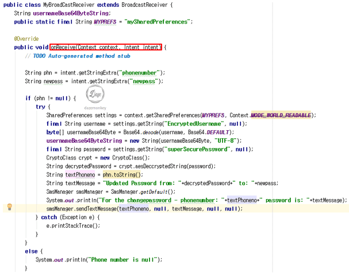Click the "For the changepassword - phonenumber: " string
Viewport: 349px width, 273px height.
(162, 200)
